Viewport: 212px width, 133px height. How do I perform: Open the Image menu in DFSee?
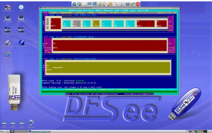click(x=91, y=13)
